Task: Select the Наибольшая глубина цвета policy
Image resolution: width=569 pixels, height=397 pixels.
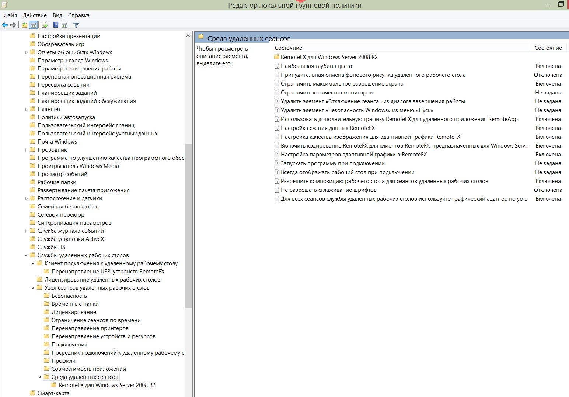Action: click(316, 66)
